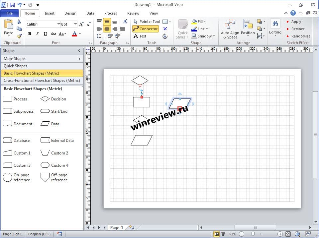Click the Grow Font icon
319x238 pixels.
click(x=81, y=24)
